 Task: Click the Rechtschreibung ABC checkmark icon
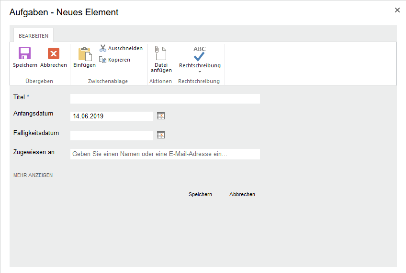click(200, 53)
